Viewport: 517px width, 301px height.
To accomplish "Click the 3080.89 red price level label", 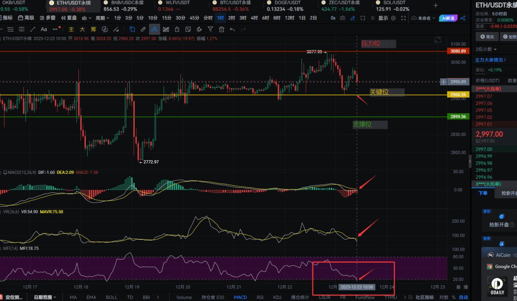I will point(458,51).
